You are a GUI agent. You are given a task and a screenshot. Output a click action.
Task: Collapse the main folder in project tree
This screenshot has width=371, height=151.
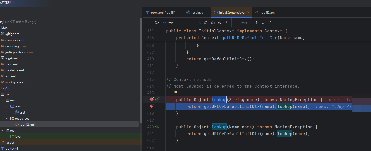[2, 100]
